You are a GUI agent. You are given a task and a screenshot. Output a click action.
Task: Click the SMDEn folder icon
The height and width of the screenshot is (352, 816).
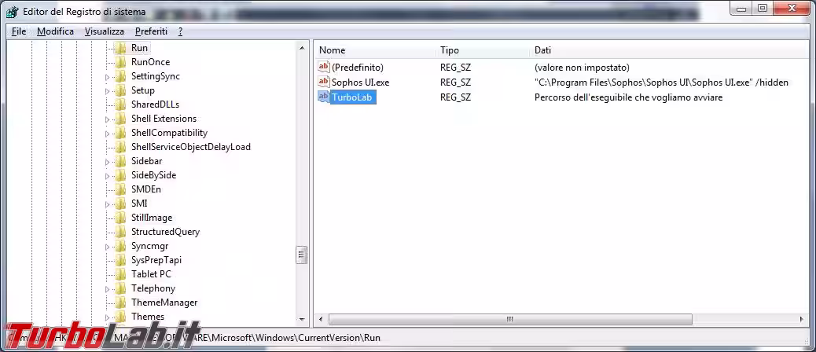point(121,189)
